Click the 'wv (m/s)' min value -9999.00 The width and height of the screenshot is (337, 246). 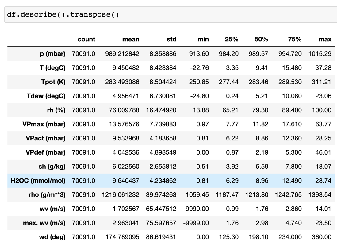(x=196, y=209)
